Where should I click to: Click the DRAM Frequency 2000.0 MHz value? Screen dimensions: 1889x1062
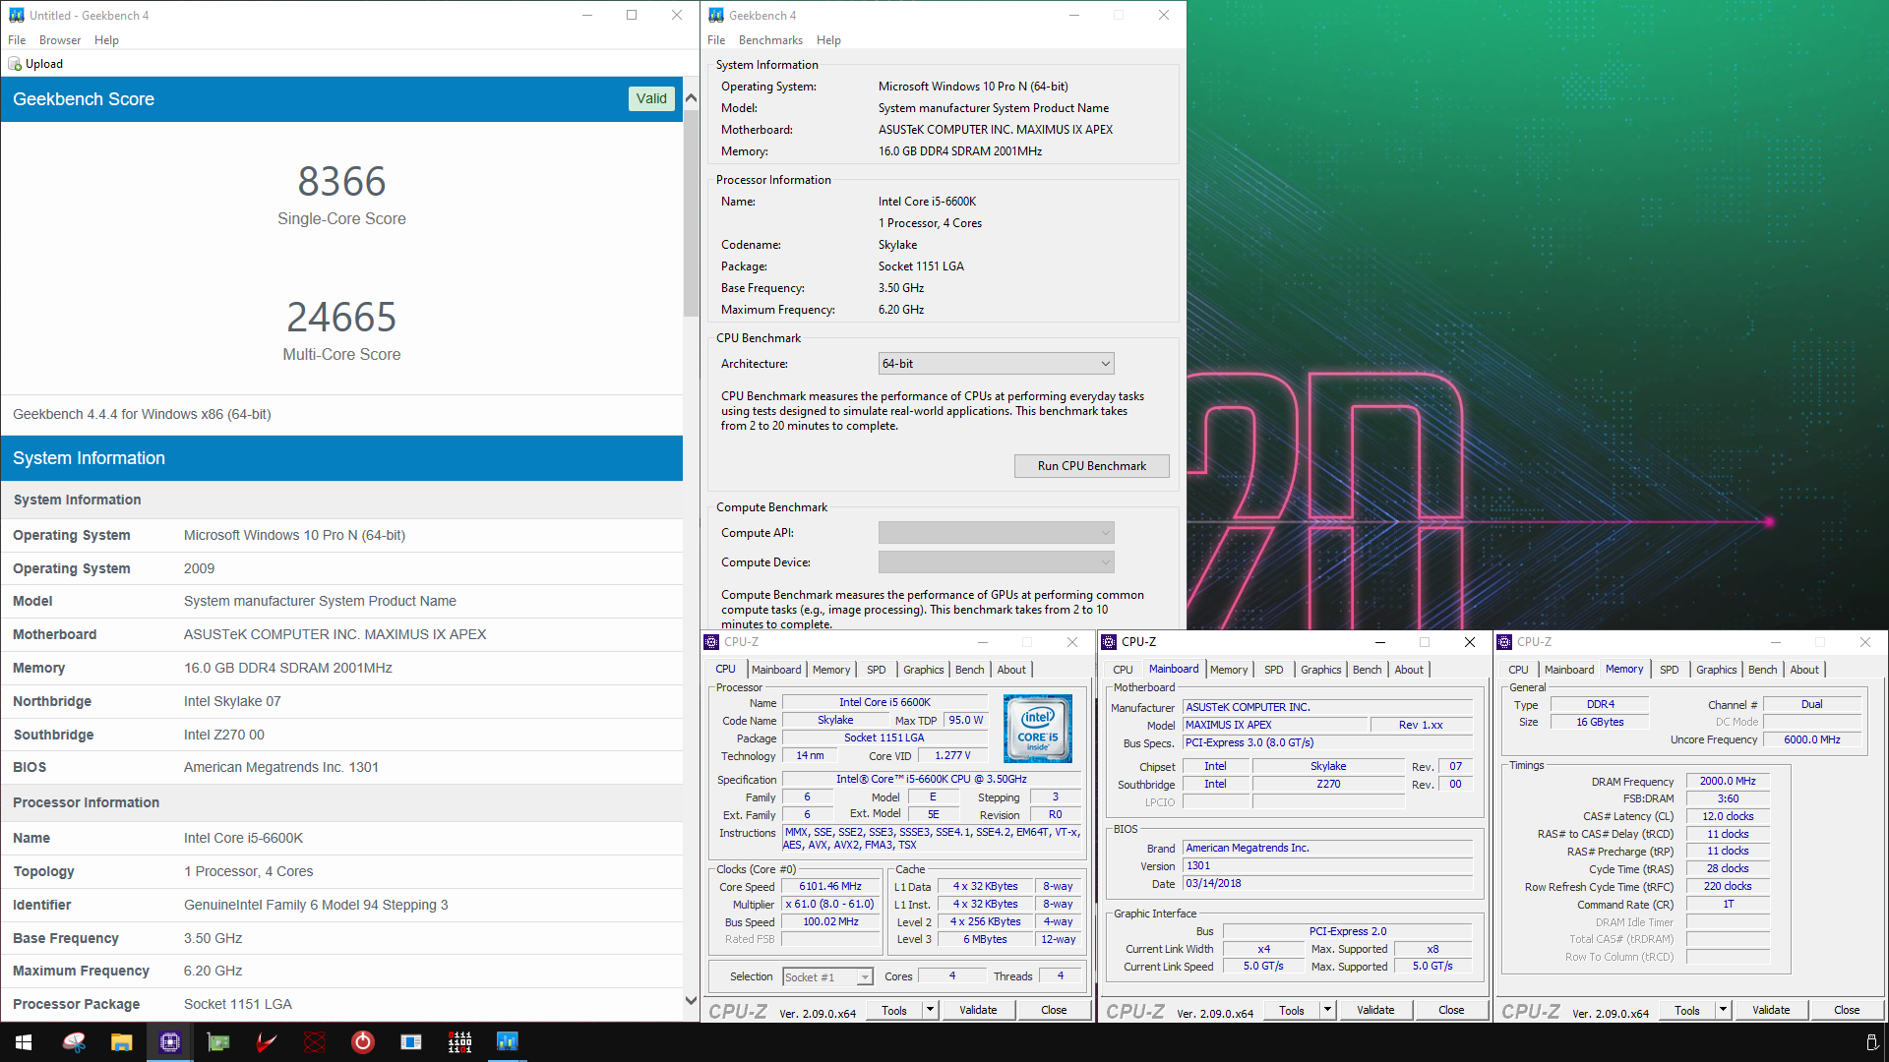1728,782
